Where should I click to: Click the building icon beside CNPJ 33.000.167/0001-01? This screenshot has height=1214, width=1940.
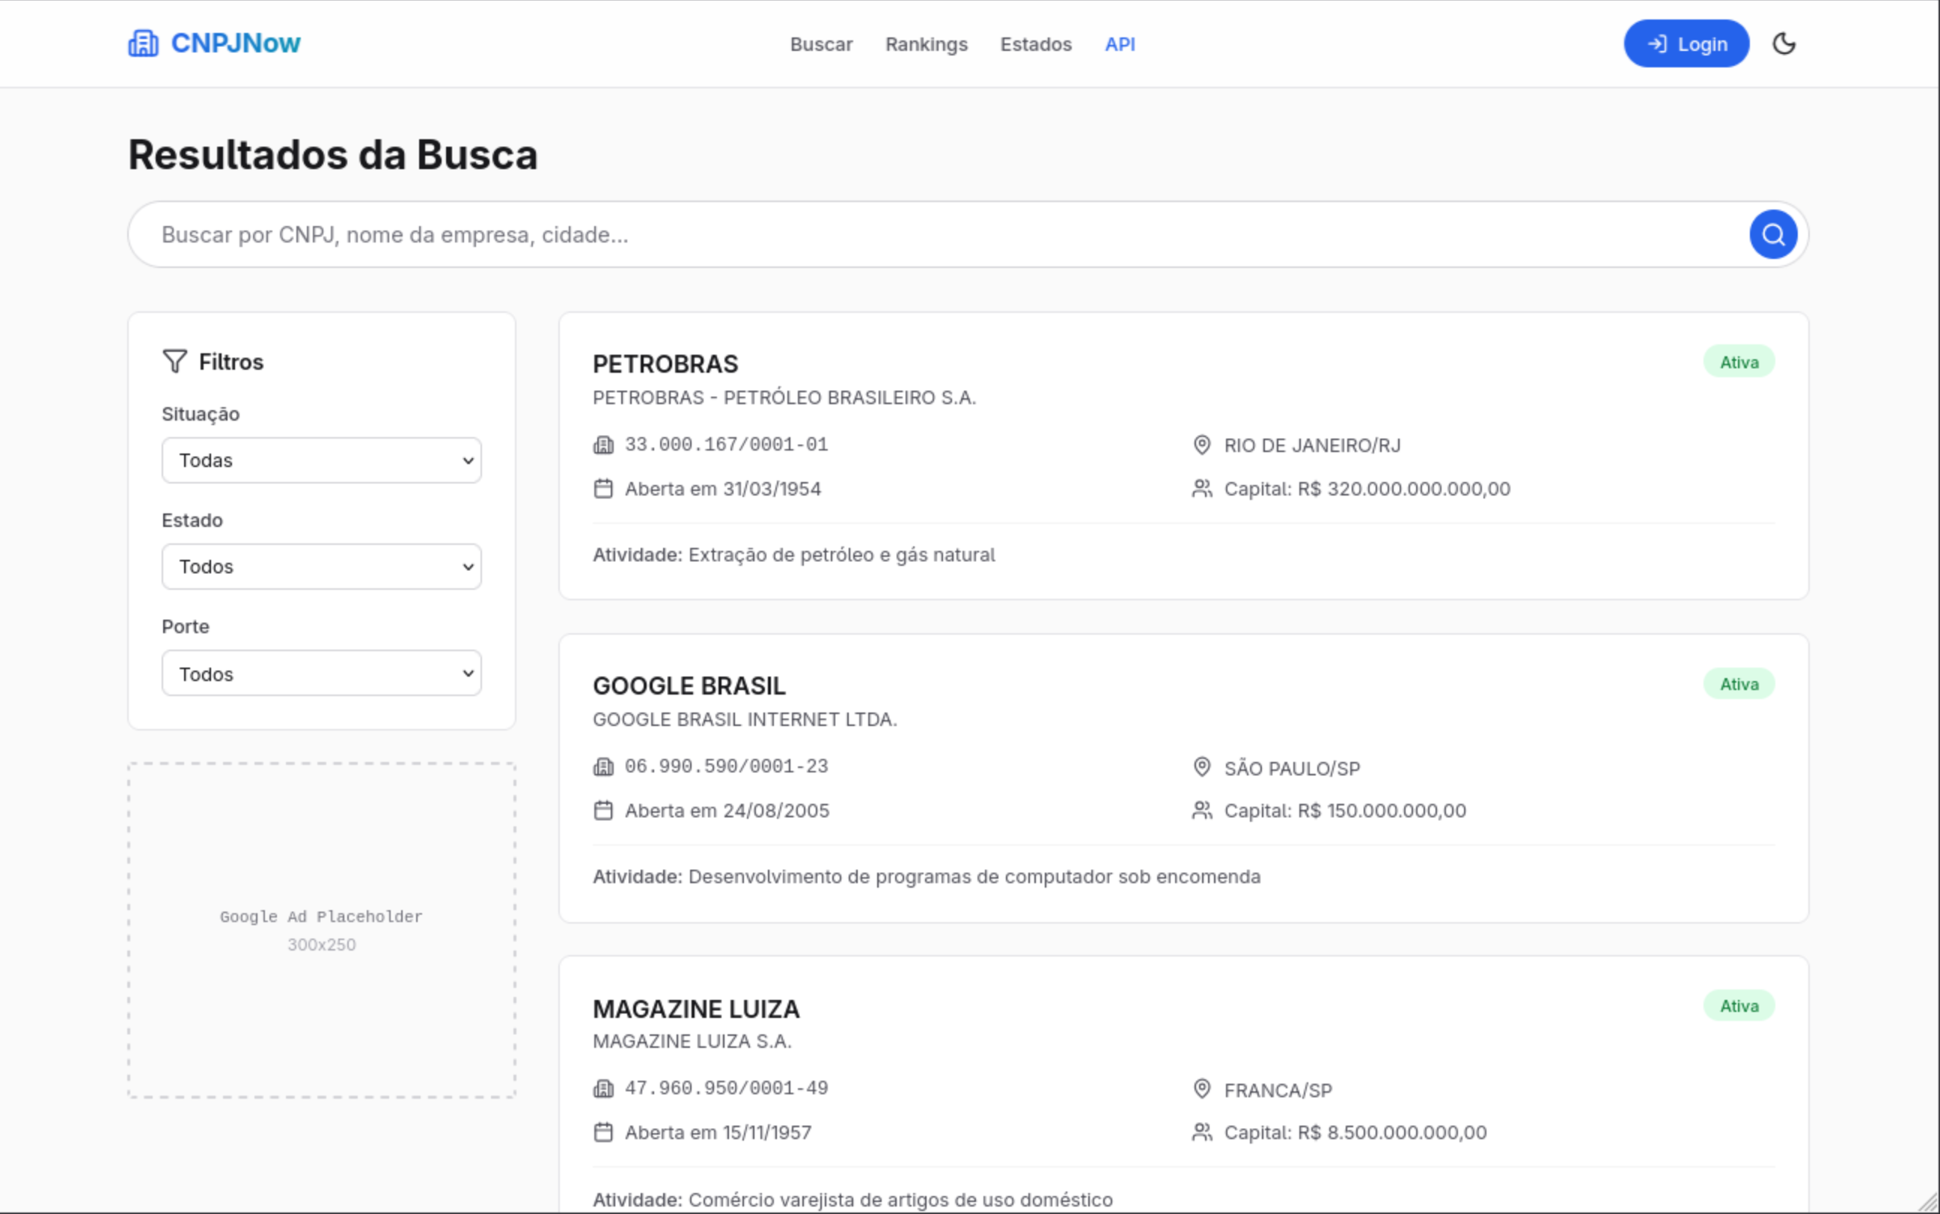[603, 445]
